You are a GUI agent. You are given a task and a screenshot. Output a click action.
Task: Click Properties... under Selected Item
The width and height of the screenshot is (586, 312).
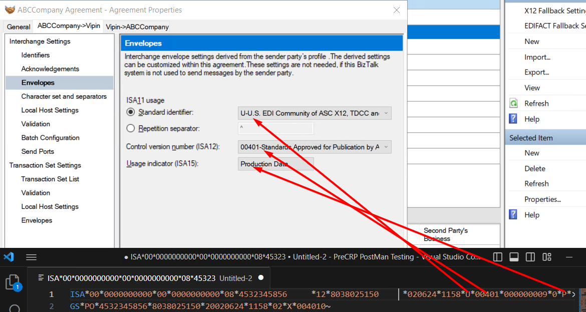point(542,199)
